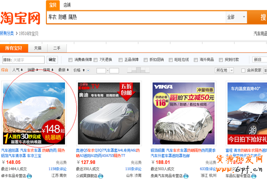Click the shop badge icon beside 众诚昊旗舰店
The height and width of the screenshot is (179, 267).
click(100, 176)
